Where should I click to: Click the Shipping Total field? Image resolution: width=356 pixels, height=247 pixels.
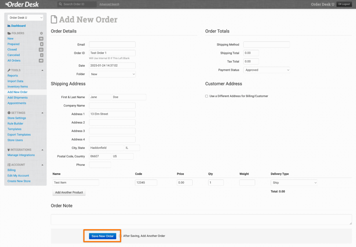click(x=251, y=53)
